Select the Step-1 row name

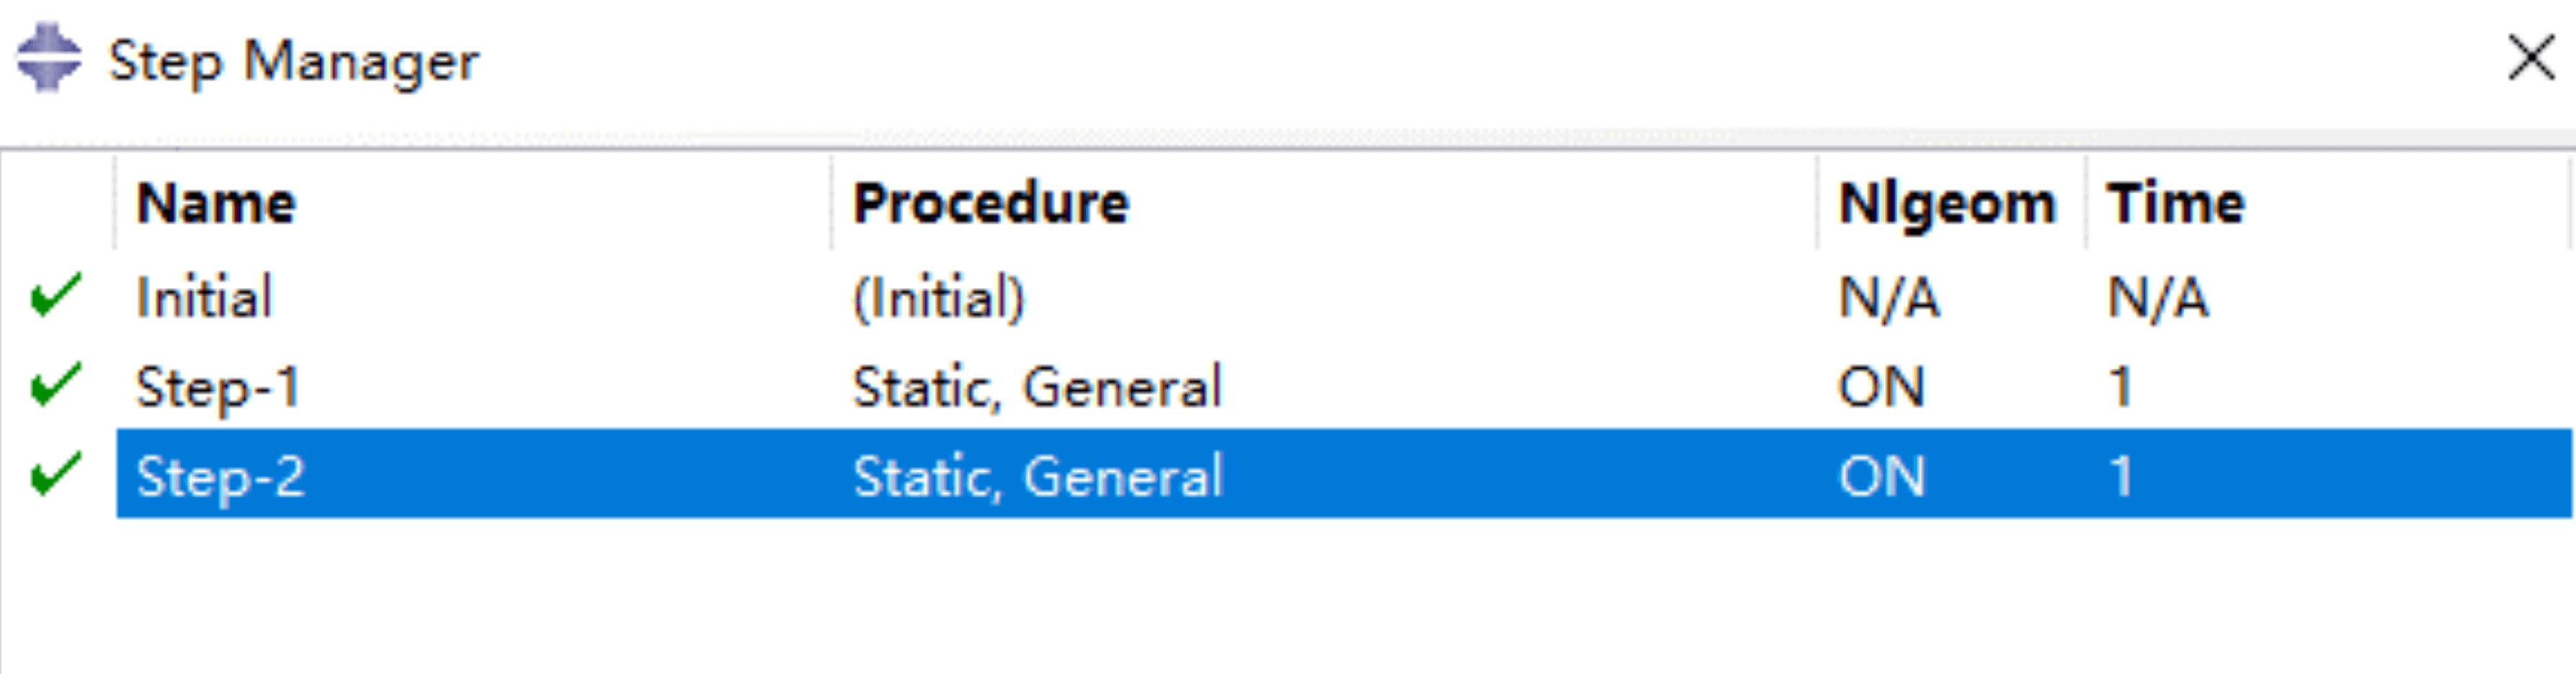(218, 387)
